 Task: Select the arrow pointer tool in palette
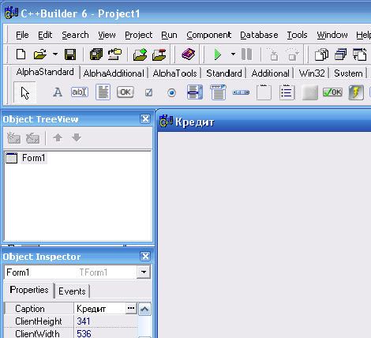click(24, 92)
